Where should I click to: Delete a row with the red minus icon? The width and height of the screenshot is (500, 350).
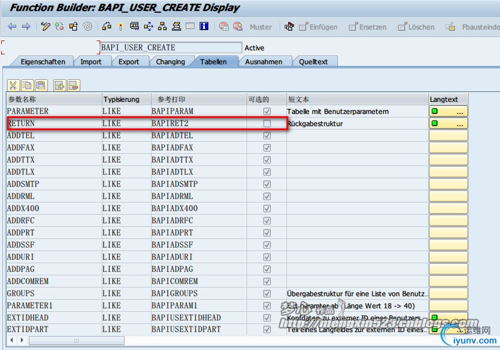pos(73,86)
